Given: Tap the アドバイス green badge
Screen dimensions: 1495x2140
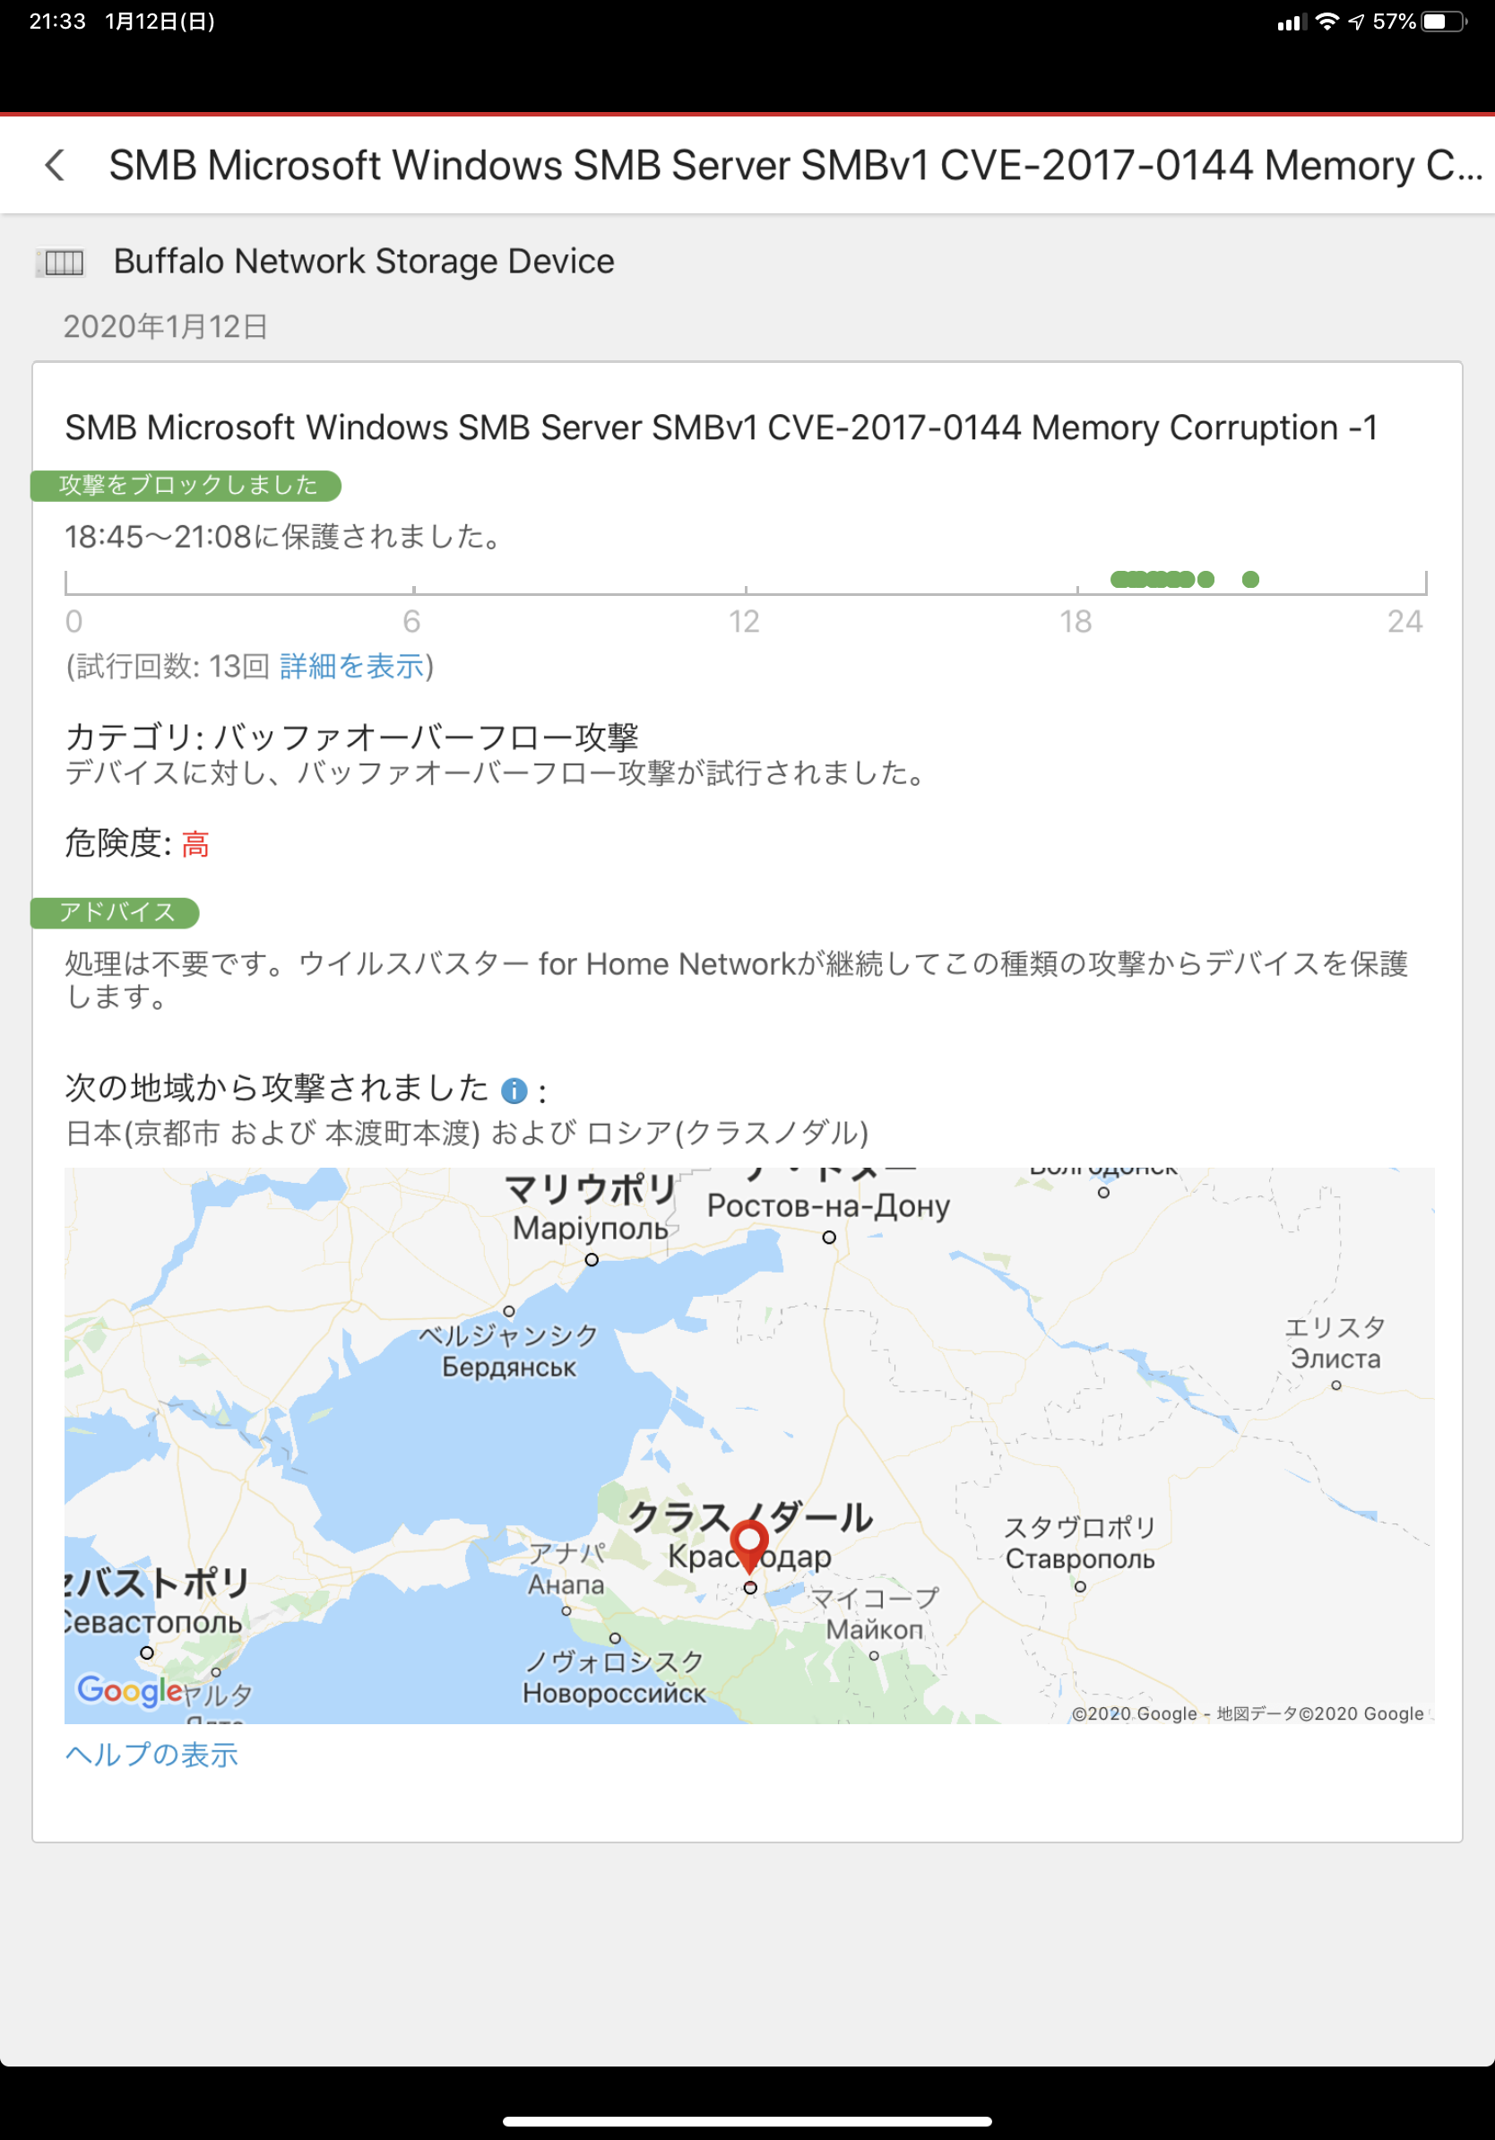Looking at the screenshot, I should [116, 912].
